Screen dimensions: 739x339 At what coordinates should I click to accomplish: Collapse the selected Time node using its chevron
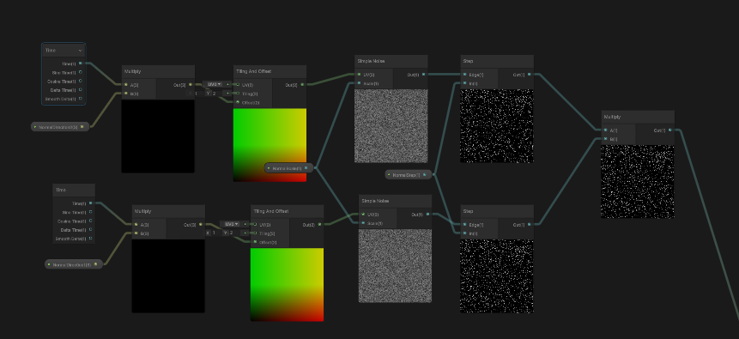tap(80, 51)
